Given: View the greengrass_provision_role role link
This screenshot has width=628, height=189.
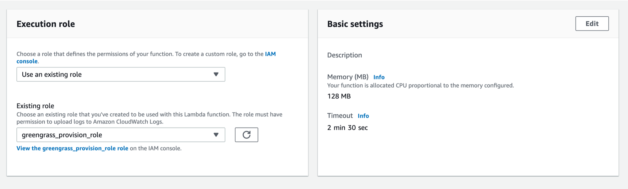Looking at the screenshot, I should 72,148.
